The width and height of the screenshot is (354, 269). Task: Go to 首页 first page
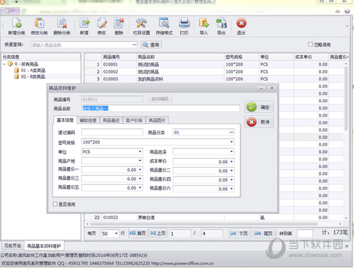[137, 233]
